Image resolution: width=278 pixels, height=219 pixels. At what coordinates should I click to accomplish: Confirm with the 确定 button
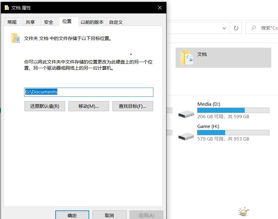click(x=72, y=215)
